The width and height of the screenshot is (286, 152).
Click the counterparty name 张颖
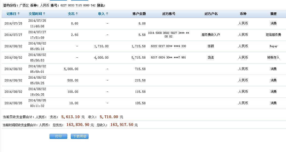[211, 46]
